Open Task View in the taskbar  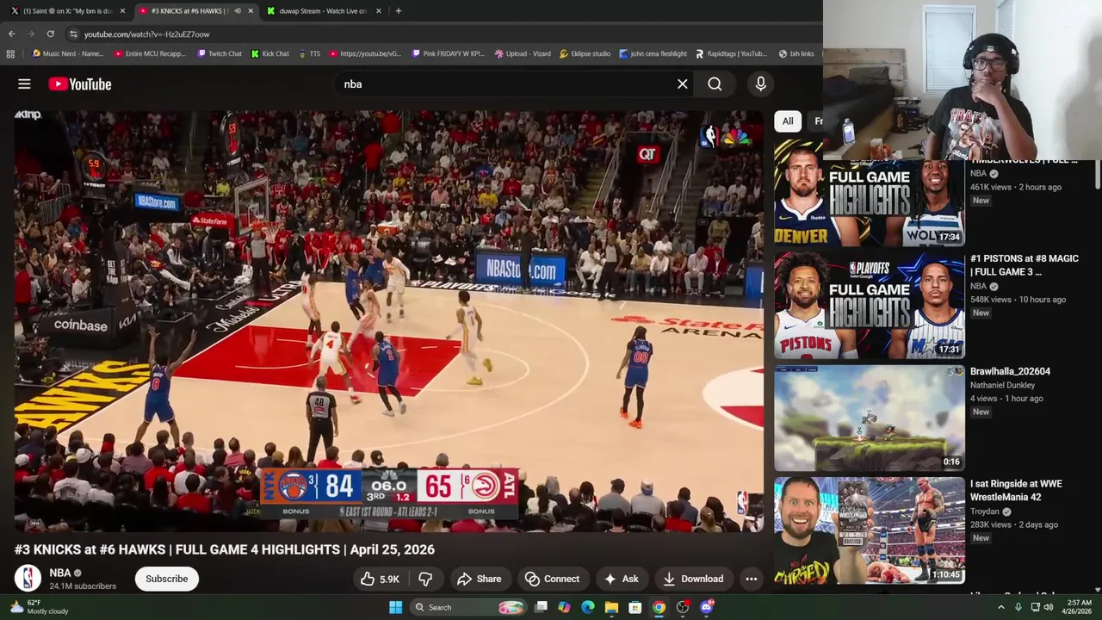(x=541, y=607)
